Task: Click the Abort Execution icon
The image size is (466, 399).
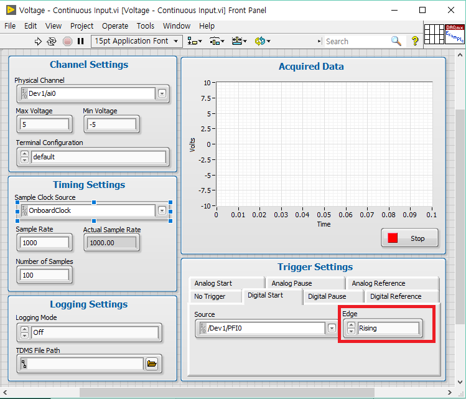Action: pos(67,41)
